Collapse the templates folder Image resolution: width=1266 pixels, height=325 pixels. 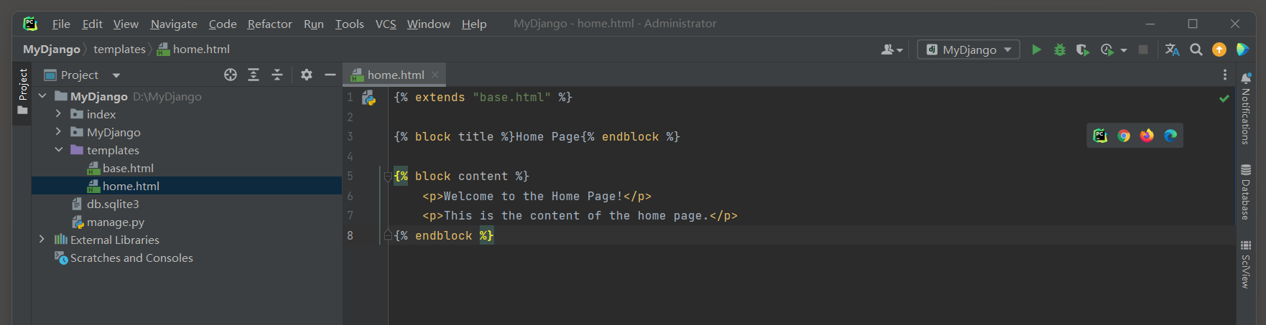click(x=58, y=150)
